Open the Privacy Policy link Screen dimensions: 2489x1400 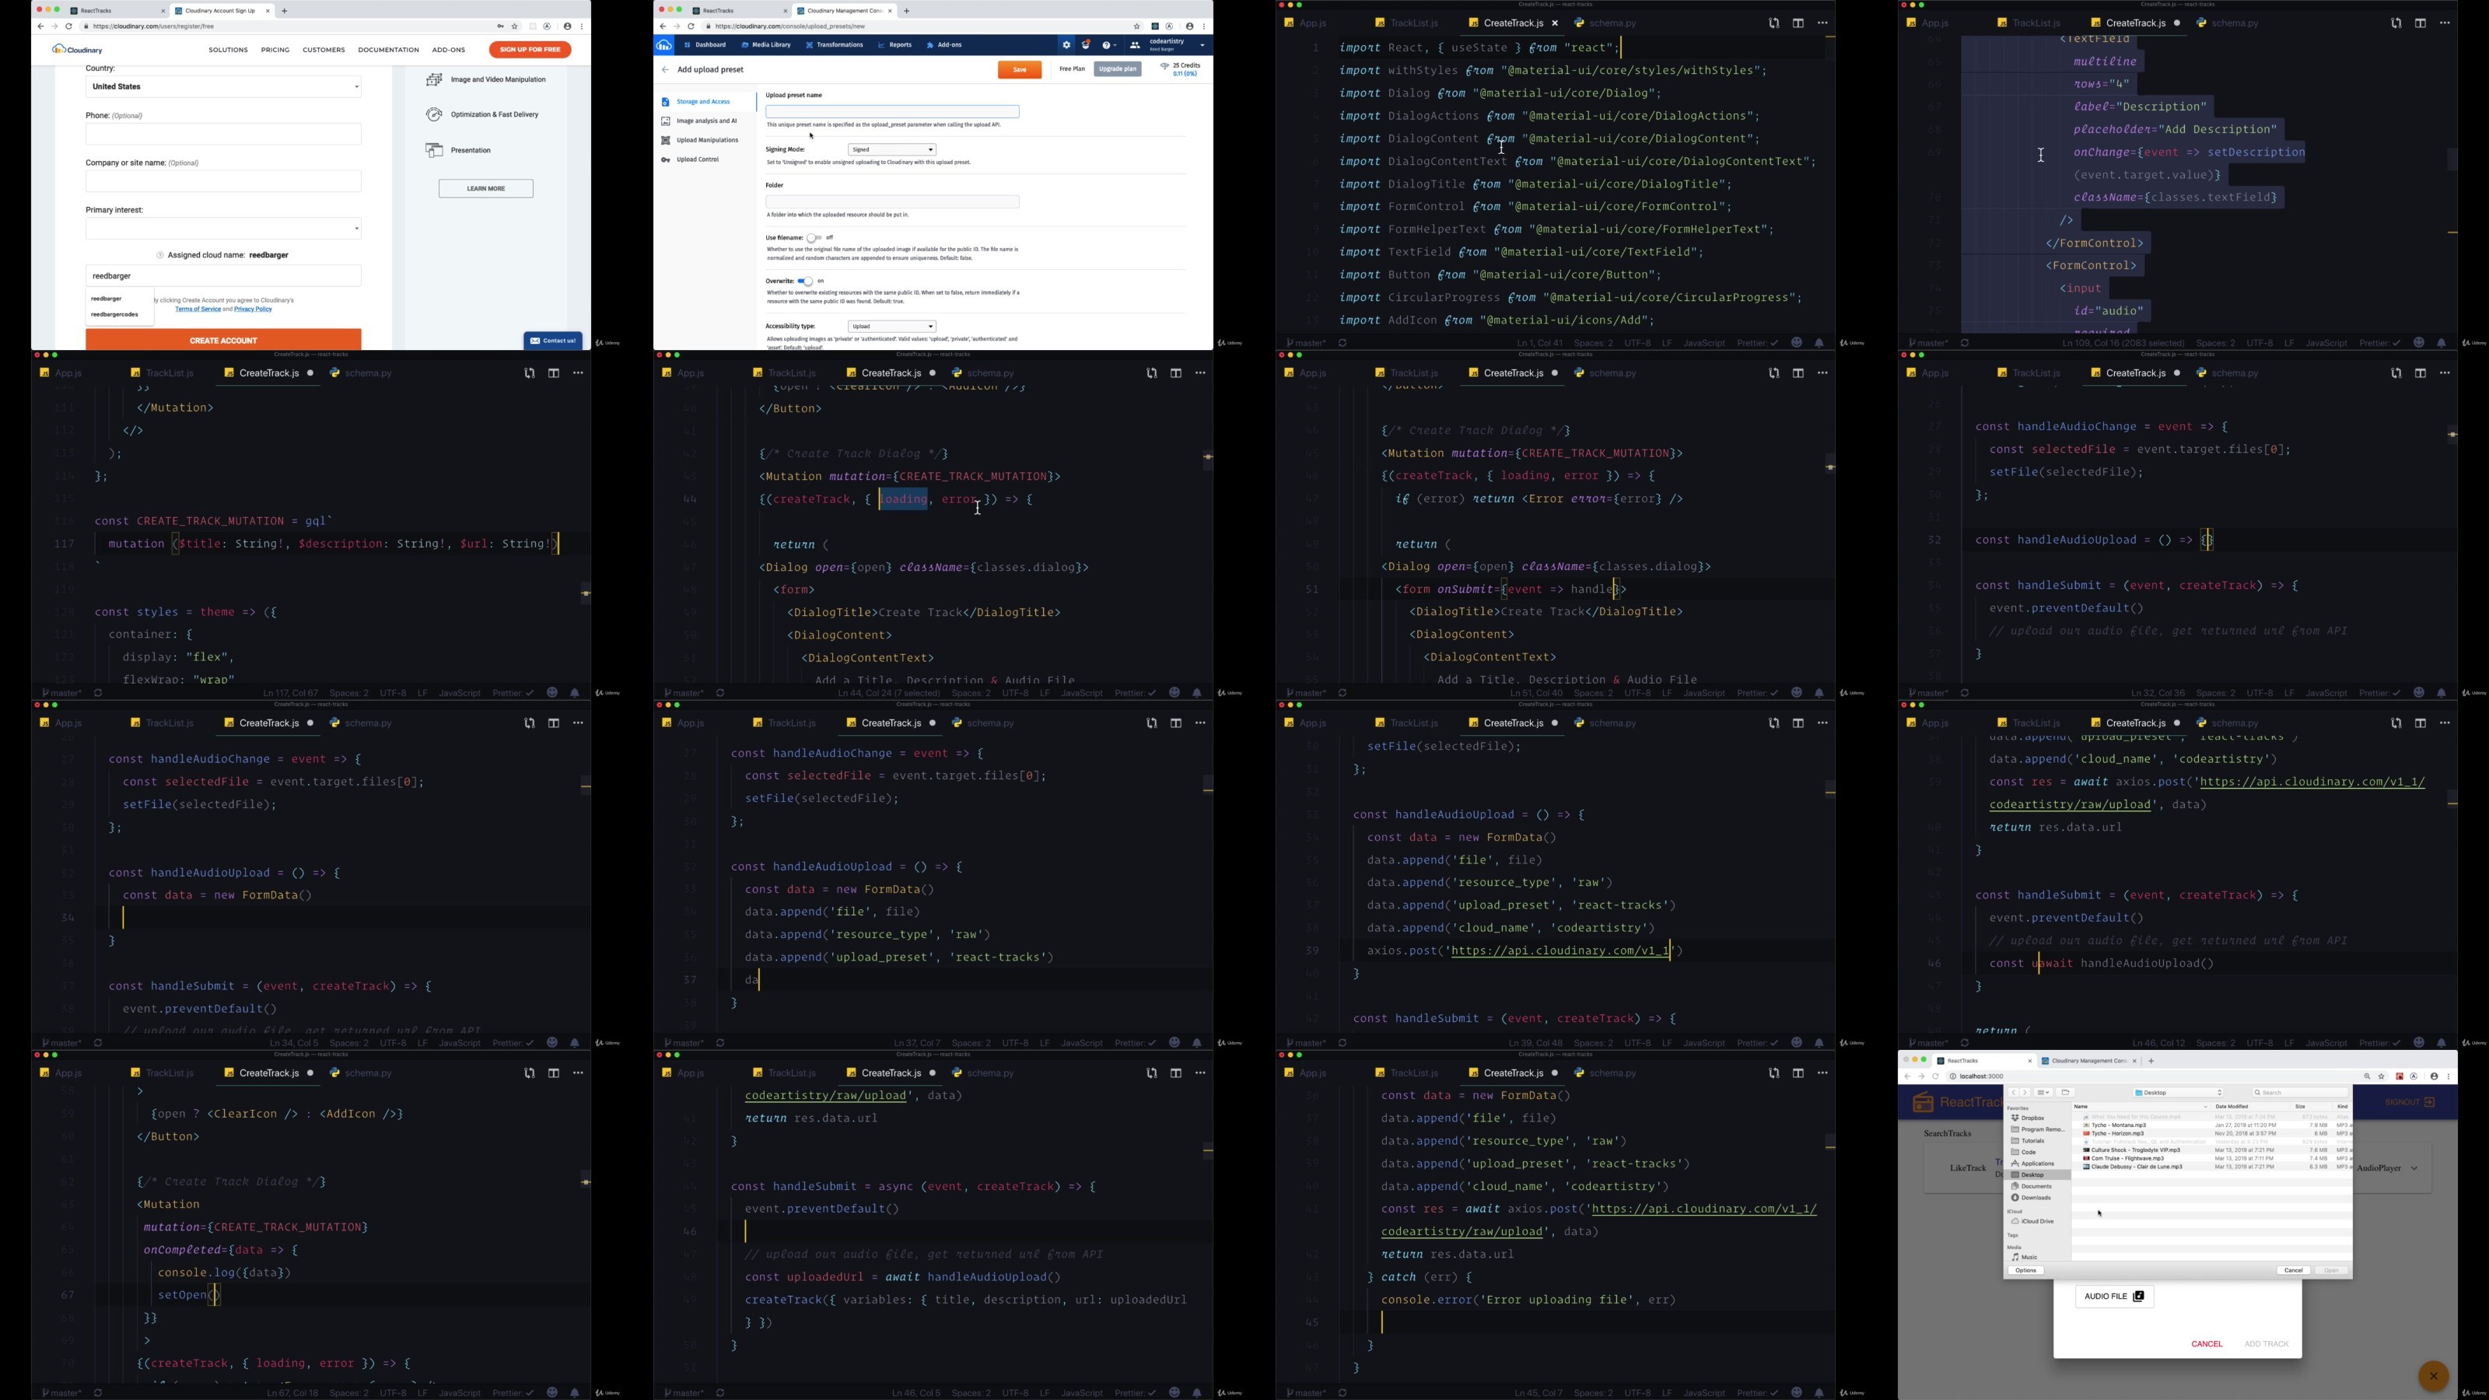[x=253, y=310]
